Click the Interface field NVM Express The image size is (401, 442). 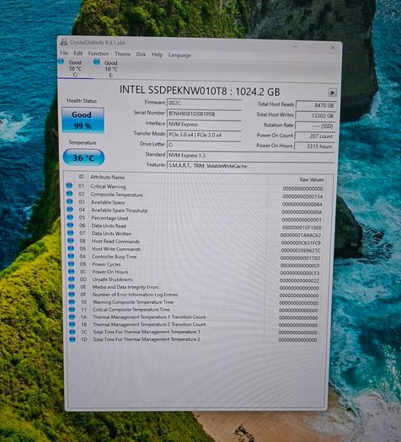click(204, 125)
